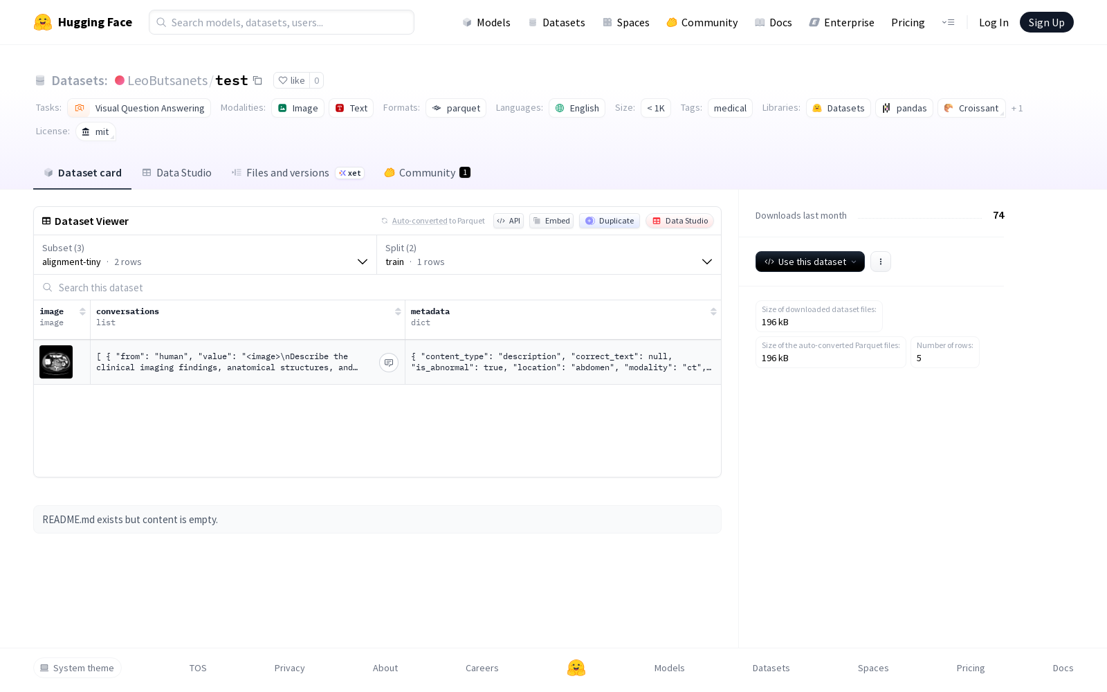
Task: Open the Use this dataset dropdown
Action: click(810, 262)
